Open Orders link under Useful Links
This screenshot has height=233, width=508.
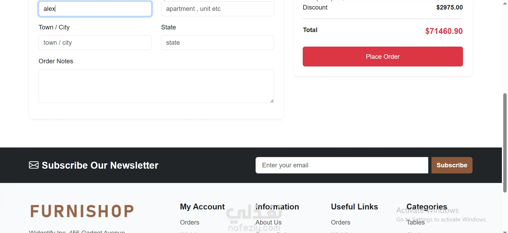(x=341, y=222)
